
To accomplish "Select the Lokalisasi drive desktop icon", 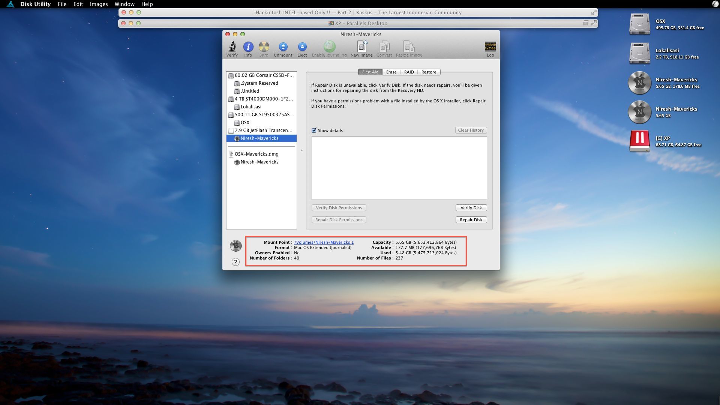I will [639, 53].
